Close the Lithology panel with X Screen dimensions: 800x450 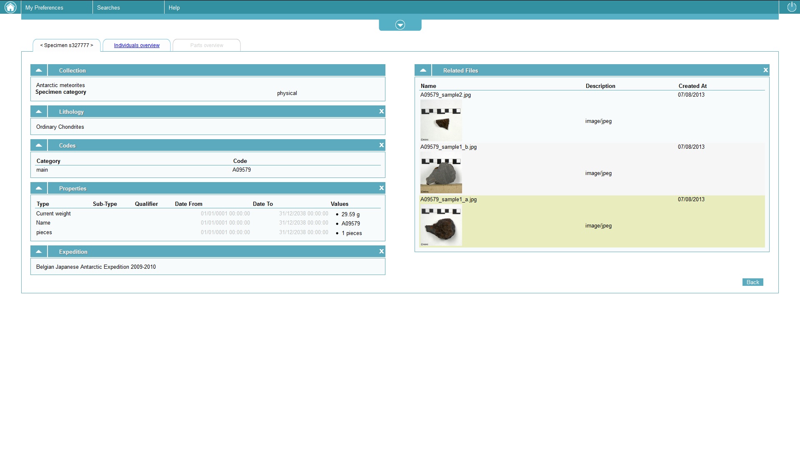[381, 111]
